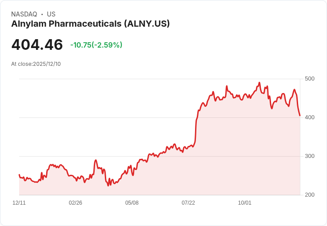Click the 10/01 date axis label
This screenshot has width=327, height=226.
(245, 203)
